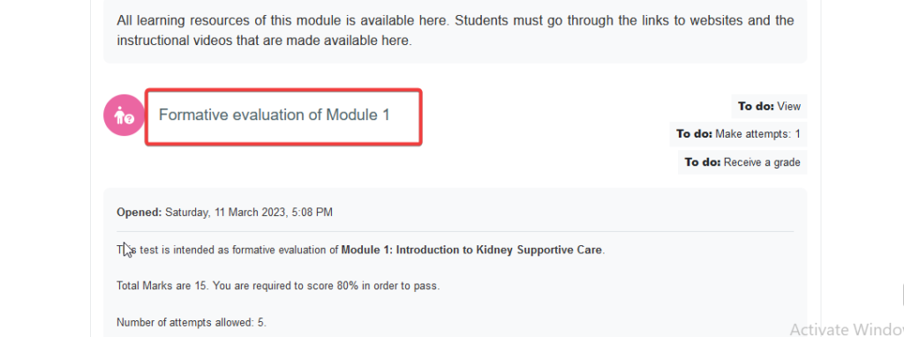Click the pink quiz activity icon

coord(124,116)
